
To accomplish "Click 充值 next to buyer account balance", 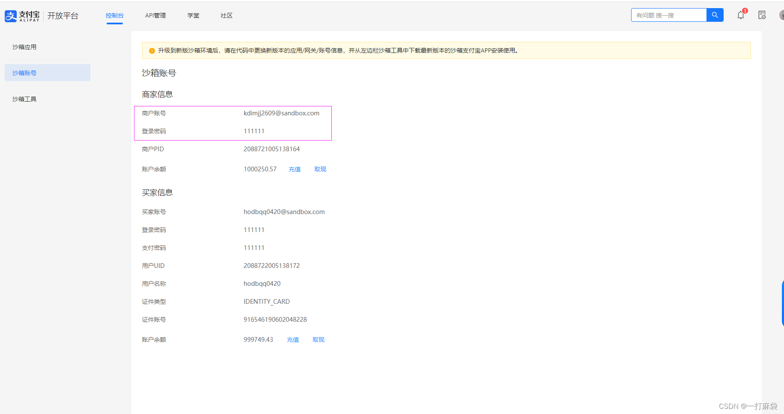I will 292,339.
